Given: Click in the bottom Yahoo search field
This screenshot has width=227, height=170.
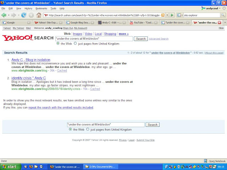Looking at the screenshot, I should click(106, 124).
